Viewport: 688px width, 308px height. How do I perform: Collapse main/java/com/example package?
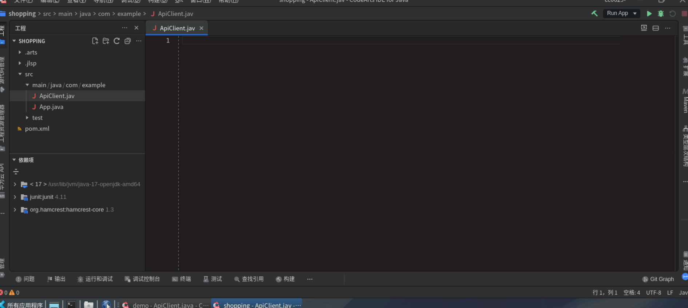[27, 85]
